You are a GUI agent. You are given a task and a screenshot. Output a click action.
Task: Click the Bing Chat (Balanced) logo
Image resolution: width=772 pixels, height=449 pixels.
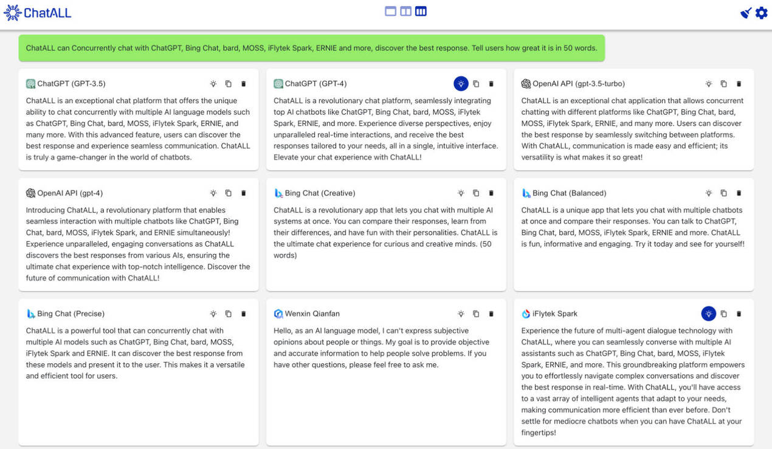[526, 193]
